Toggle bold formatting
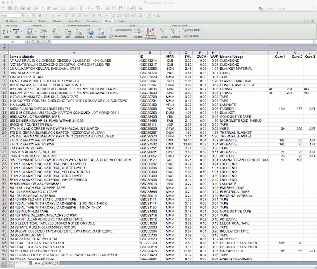This screenshot has height=269, width=317. coord(40,15)
